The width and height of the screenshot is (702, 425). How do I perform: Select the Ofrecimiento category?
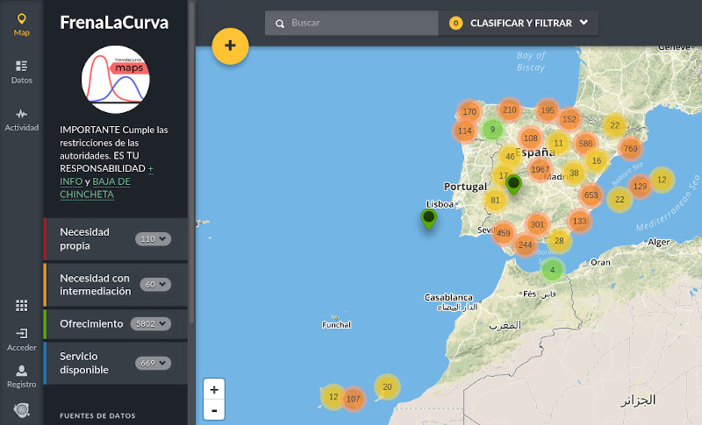91,323
